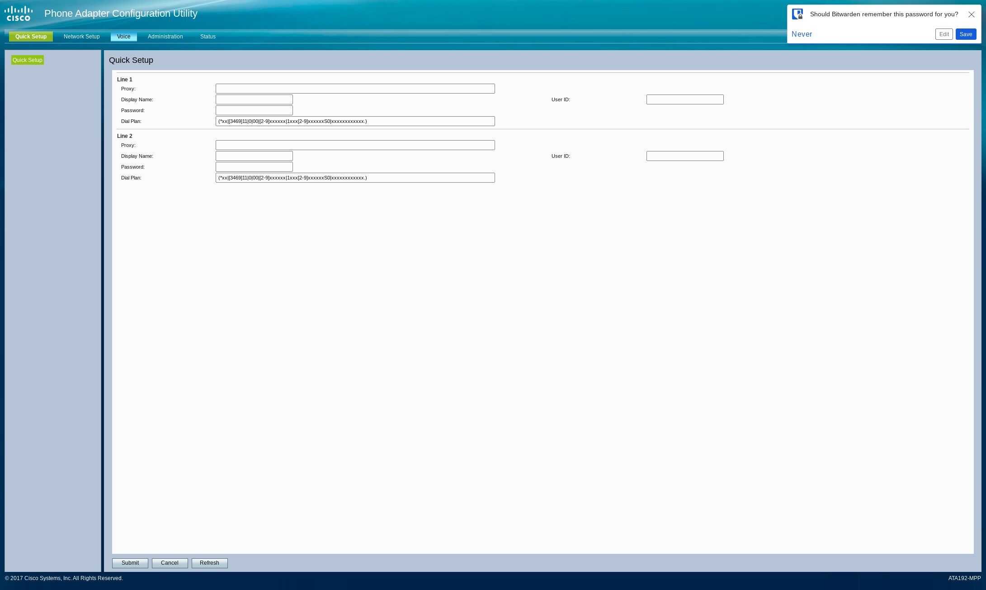The height and width of the screenshot is (590, 986).
Task: Click Edit in the Bitwarden prompt
Action: click(x=944, y=34)
